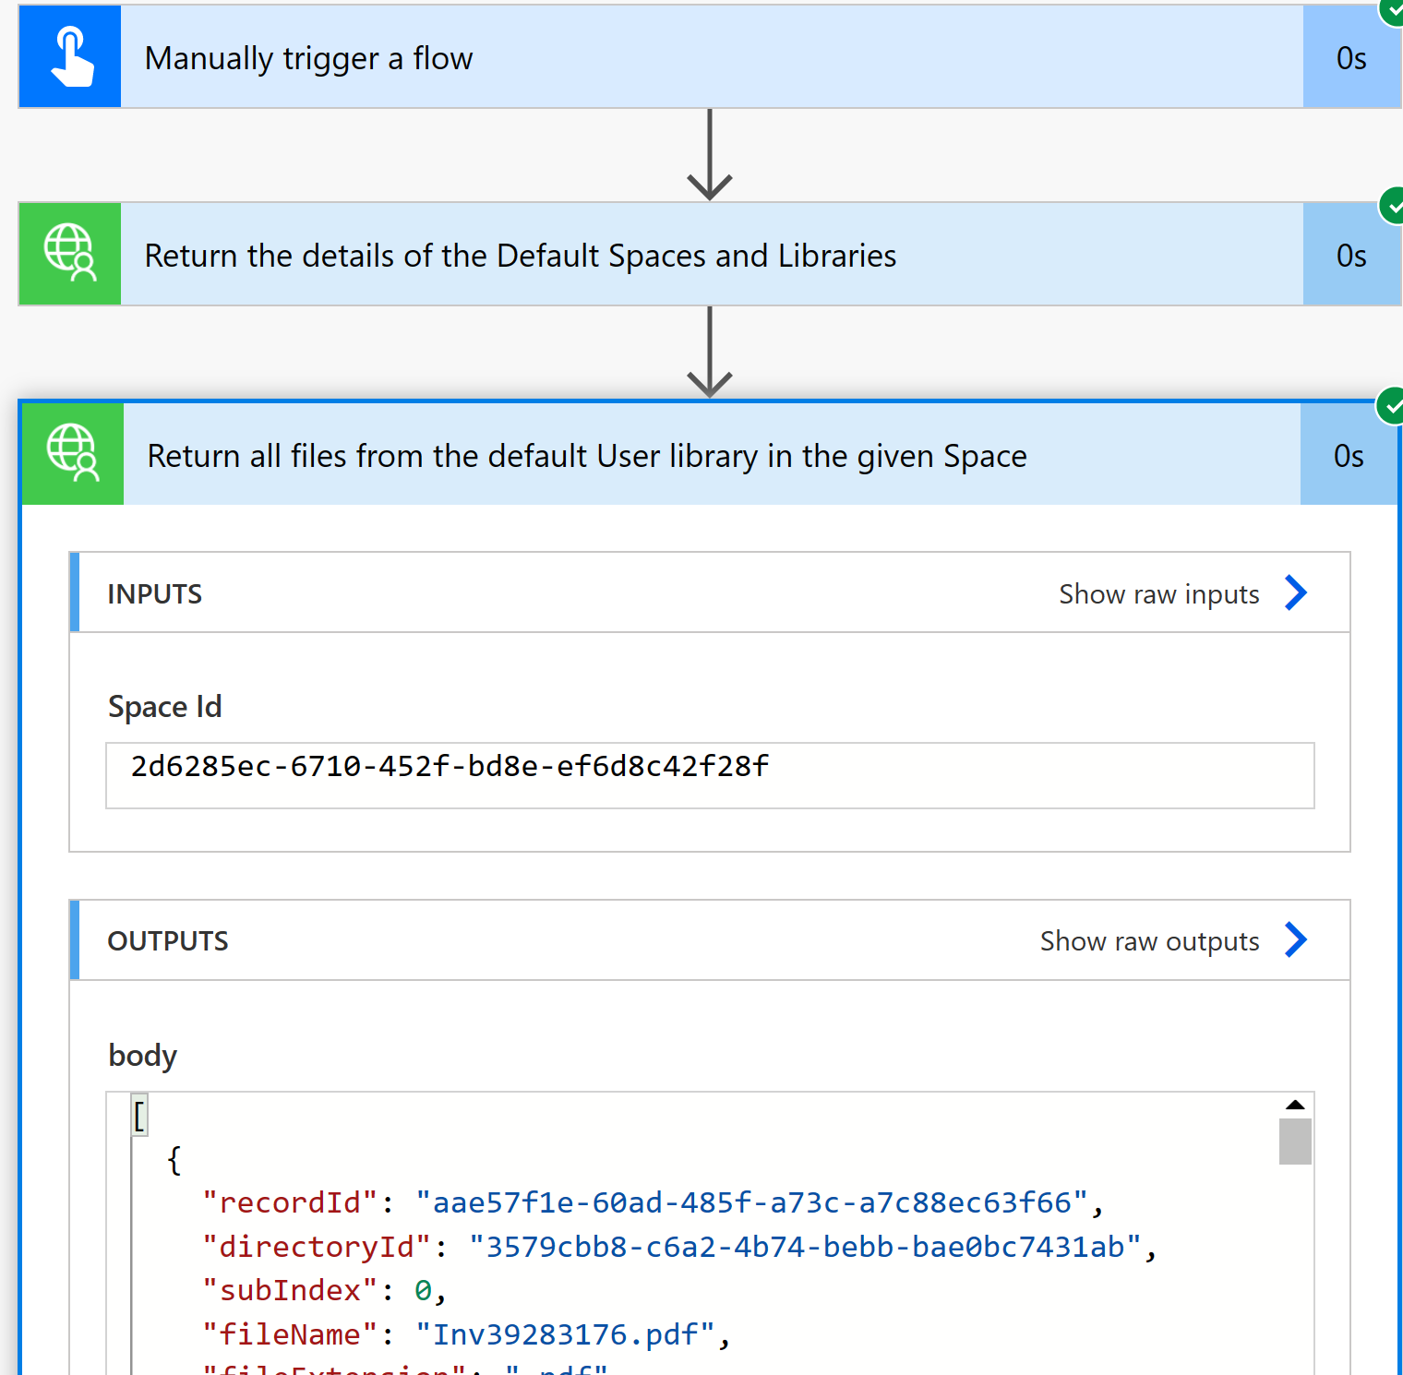Click the 0s duration of the Manually trigger step
The width and height of the screenshot is (1403, 1375).
[1351, 58]
